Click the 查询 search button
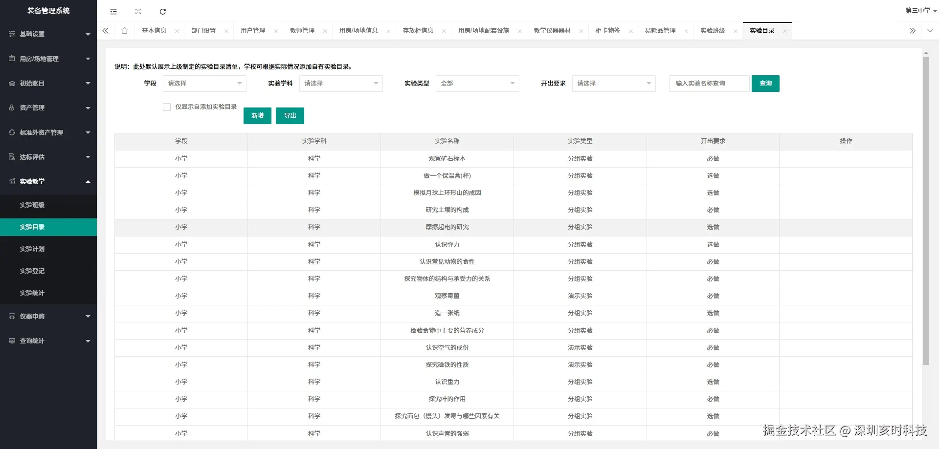939x449 pixels. 765,84
